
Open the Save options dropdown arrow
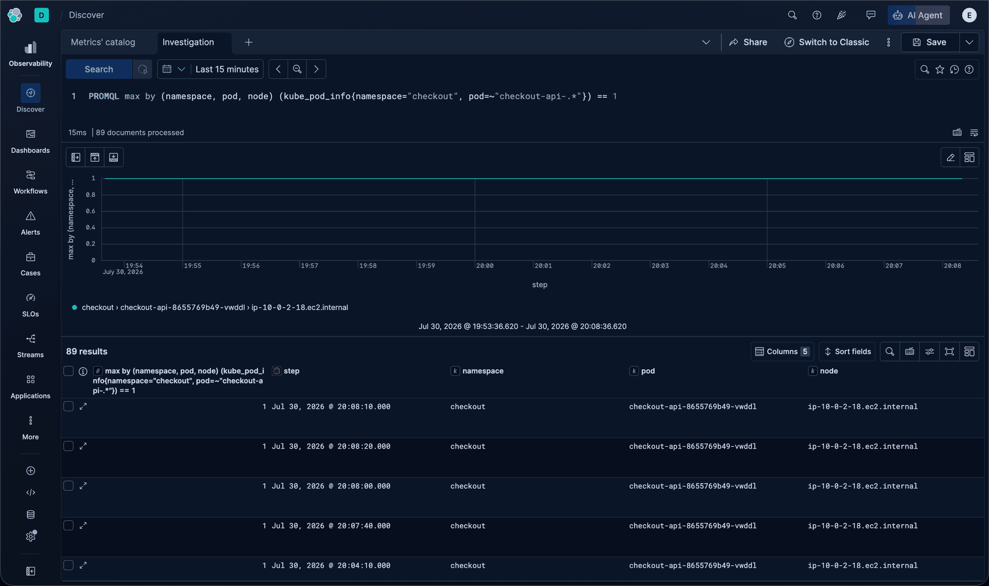tap(969, 42)
